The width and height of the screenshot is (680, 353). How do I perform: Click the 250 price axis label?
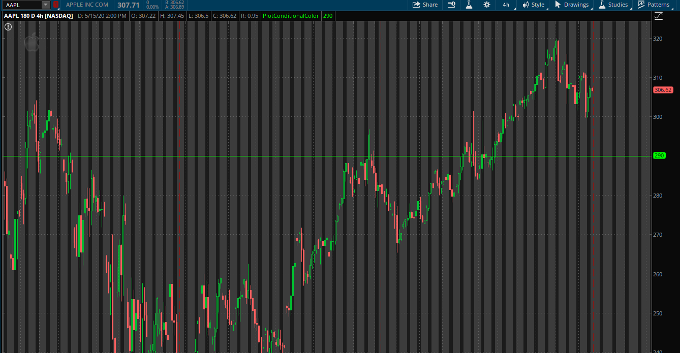(658, 313)
